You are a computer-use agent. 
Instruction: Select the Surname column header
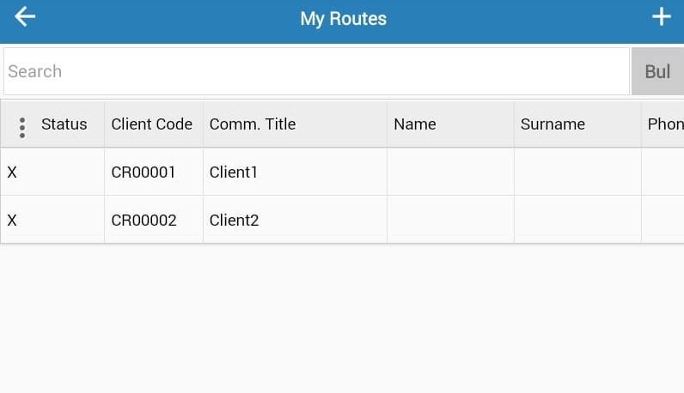553,124
